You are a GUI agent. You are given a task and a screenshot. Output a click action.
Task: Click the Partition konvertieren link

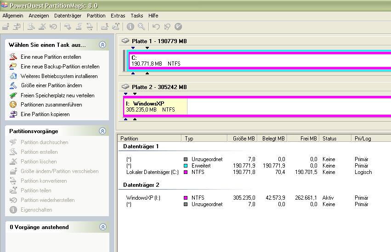click(x=44, y=181)
